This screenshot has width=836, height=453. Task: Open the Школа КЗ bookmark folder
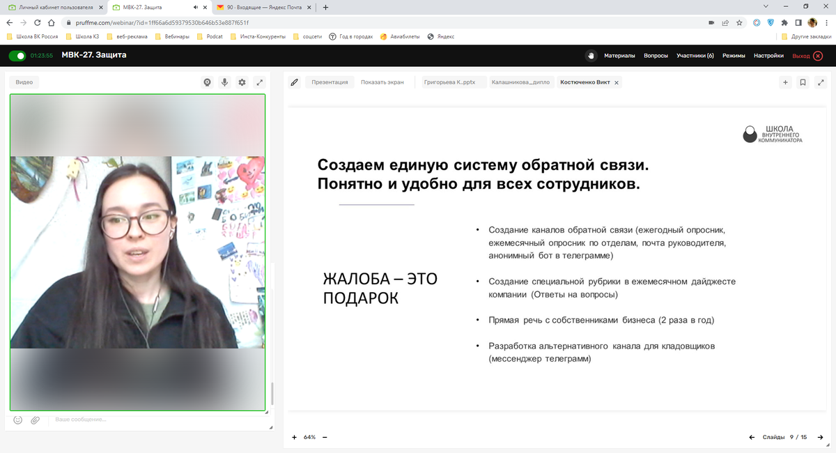pyautogui.click(x=82, y=36)
